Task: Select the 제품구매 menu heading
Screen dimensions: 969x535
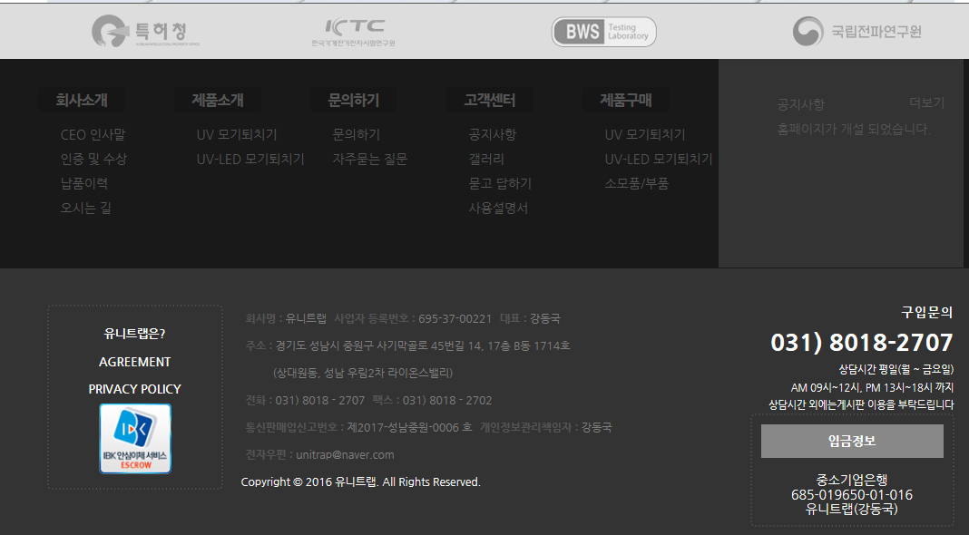Action: (x=626, y=100)
